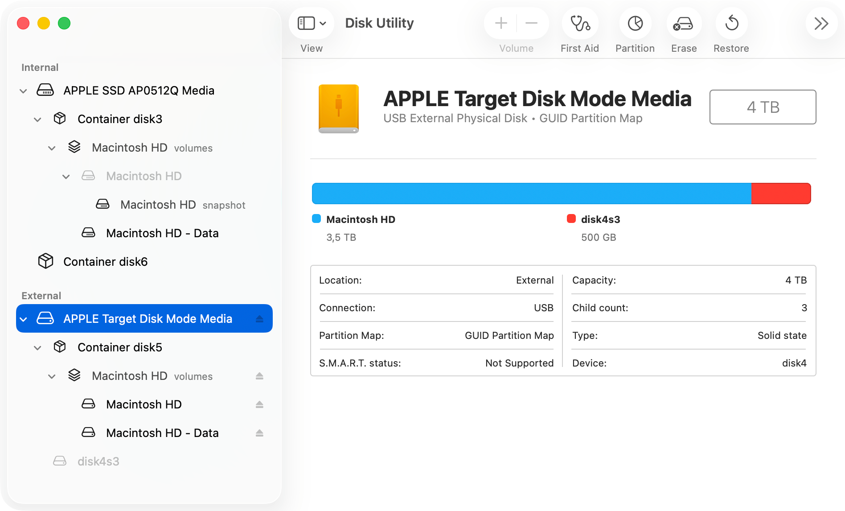Viewport: 845px width, 511px height.
Task: Select the APPLE Target Disk Mode Media row
Action: [144, 318]
